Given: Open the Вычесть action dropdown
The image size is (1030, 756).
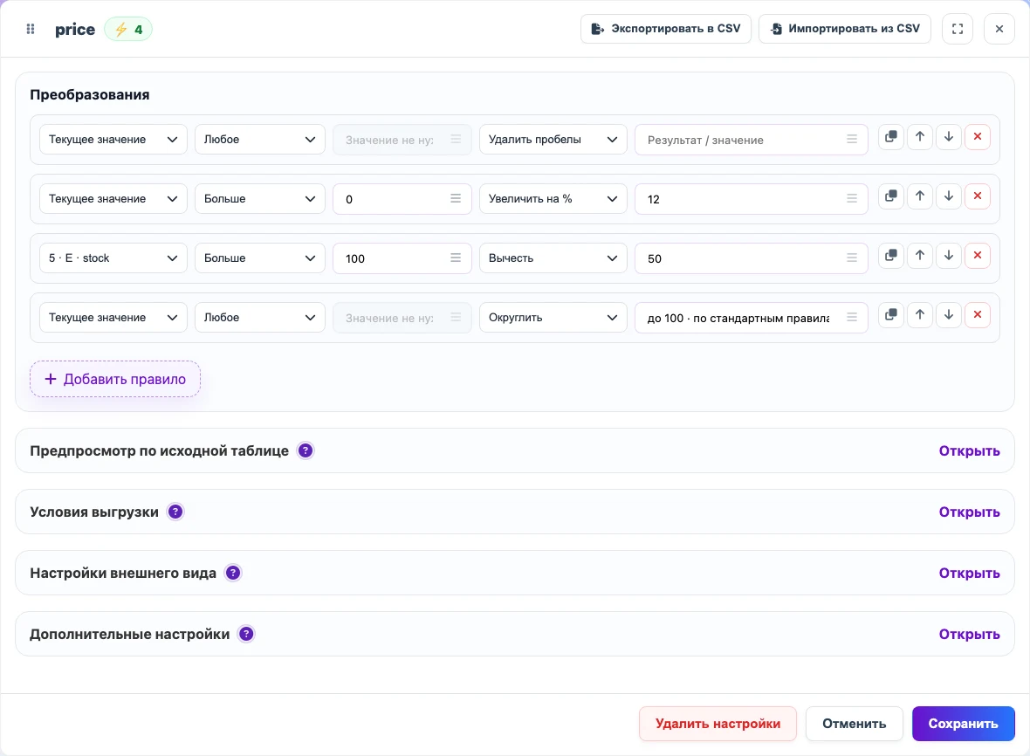Looking at the screenshot, I should pos(553,258).
